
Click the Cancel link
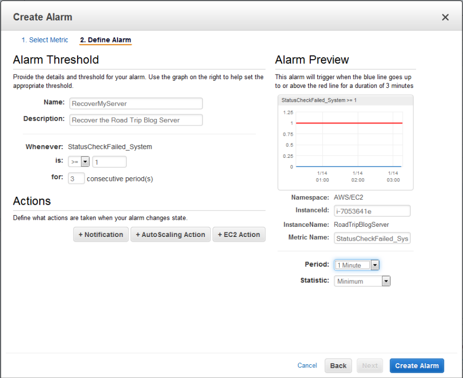tap(307, 366)
